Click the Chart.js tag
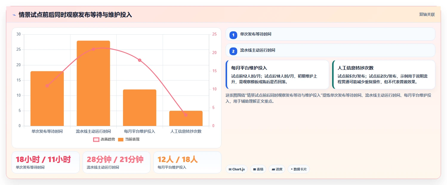Image resolution: width=447 pixels, height=185 pixels. coord(237,169)
